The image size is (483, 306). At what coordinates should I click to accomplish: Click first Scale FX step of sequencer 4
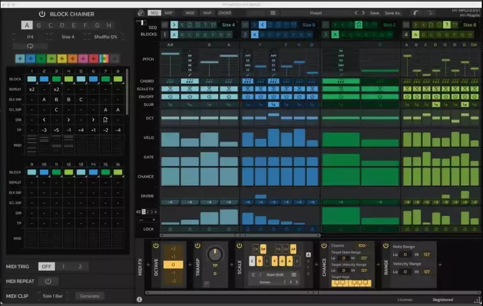tap(407, 89)
